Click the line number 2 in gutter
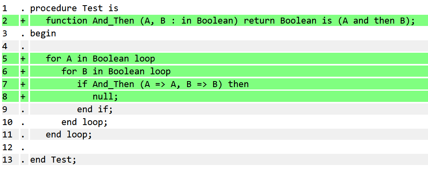Screen dimensions: 428x169 pos(4,21)
